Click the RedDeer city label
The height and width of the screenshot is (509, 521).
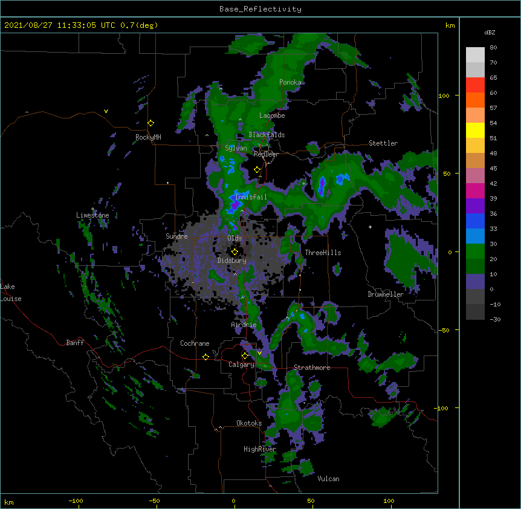(x=266, y=154)
